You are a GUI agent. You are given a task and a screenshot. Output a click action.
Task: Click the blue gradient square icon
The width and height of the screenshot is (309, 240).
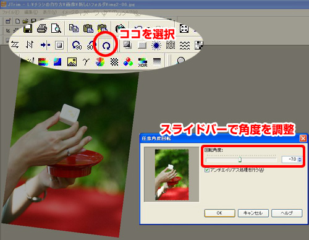pos(57,62)
